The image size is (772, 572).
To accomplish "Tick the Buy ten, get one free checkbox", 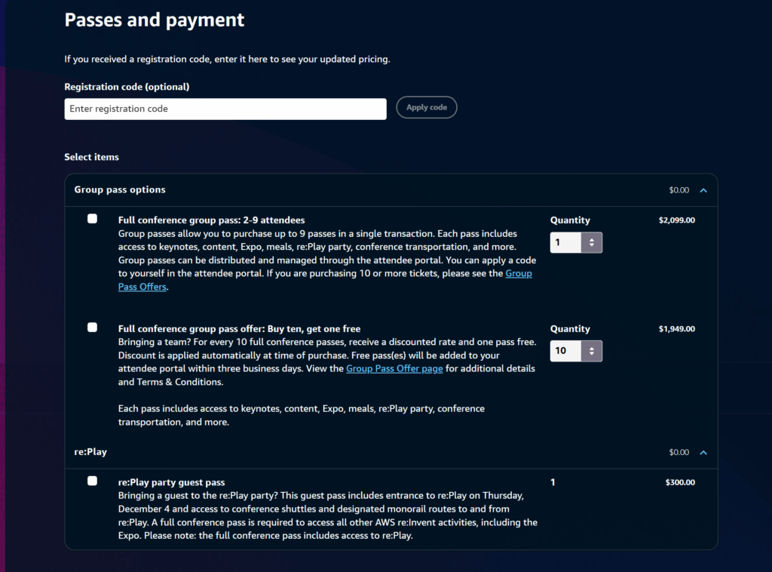I will point(92,328).
